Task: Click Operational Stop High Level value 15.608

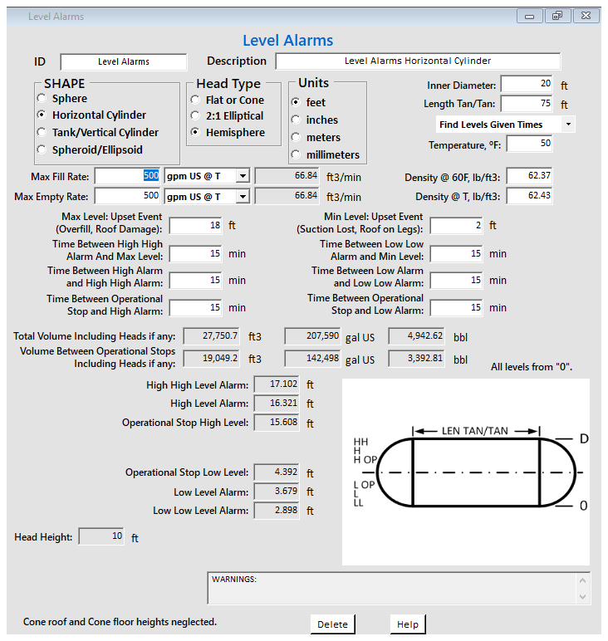Action: pyautogui.click(x=277, y=423)
